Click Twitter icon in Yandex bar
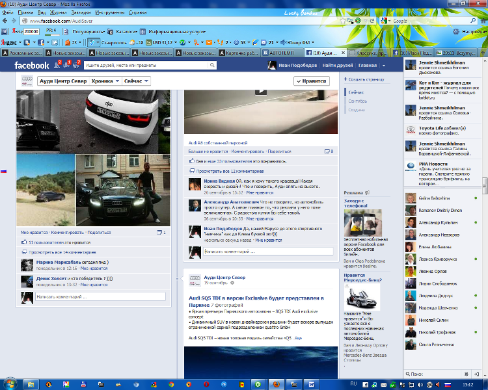 coord(55,42)
